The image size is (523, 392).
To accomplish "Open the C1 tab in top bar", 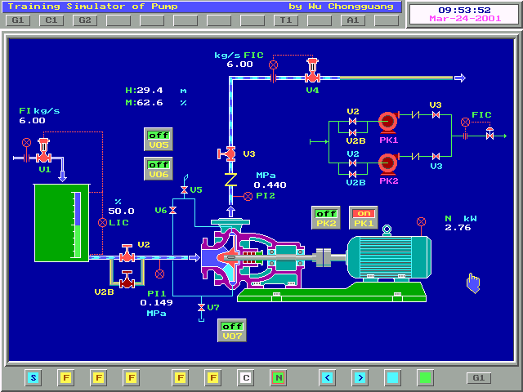I will pyautogui.click(x=51, y=20).
